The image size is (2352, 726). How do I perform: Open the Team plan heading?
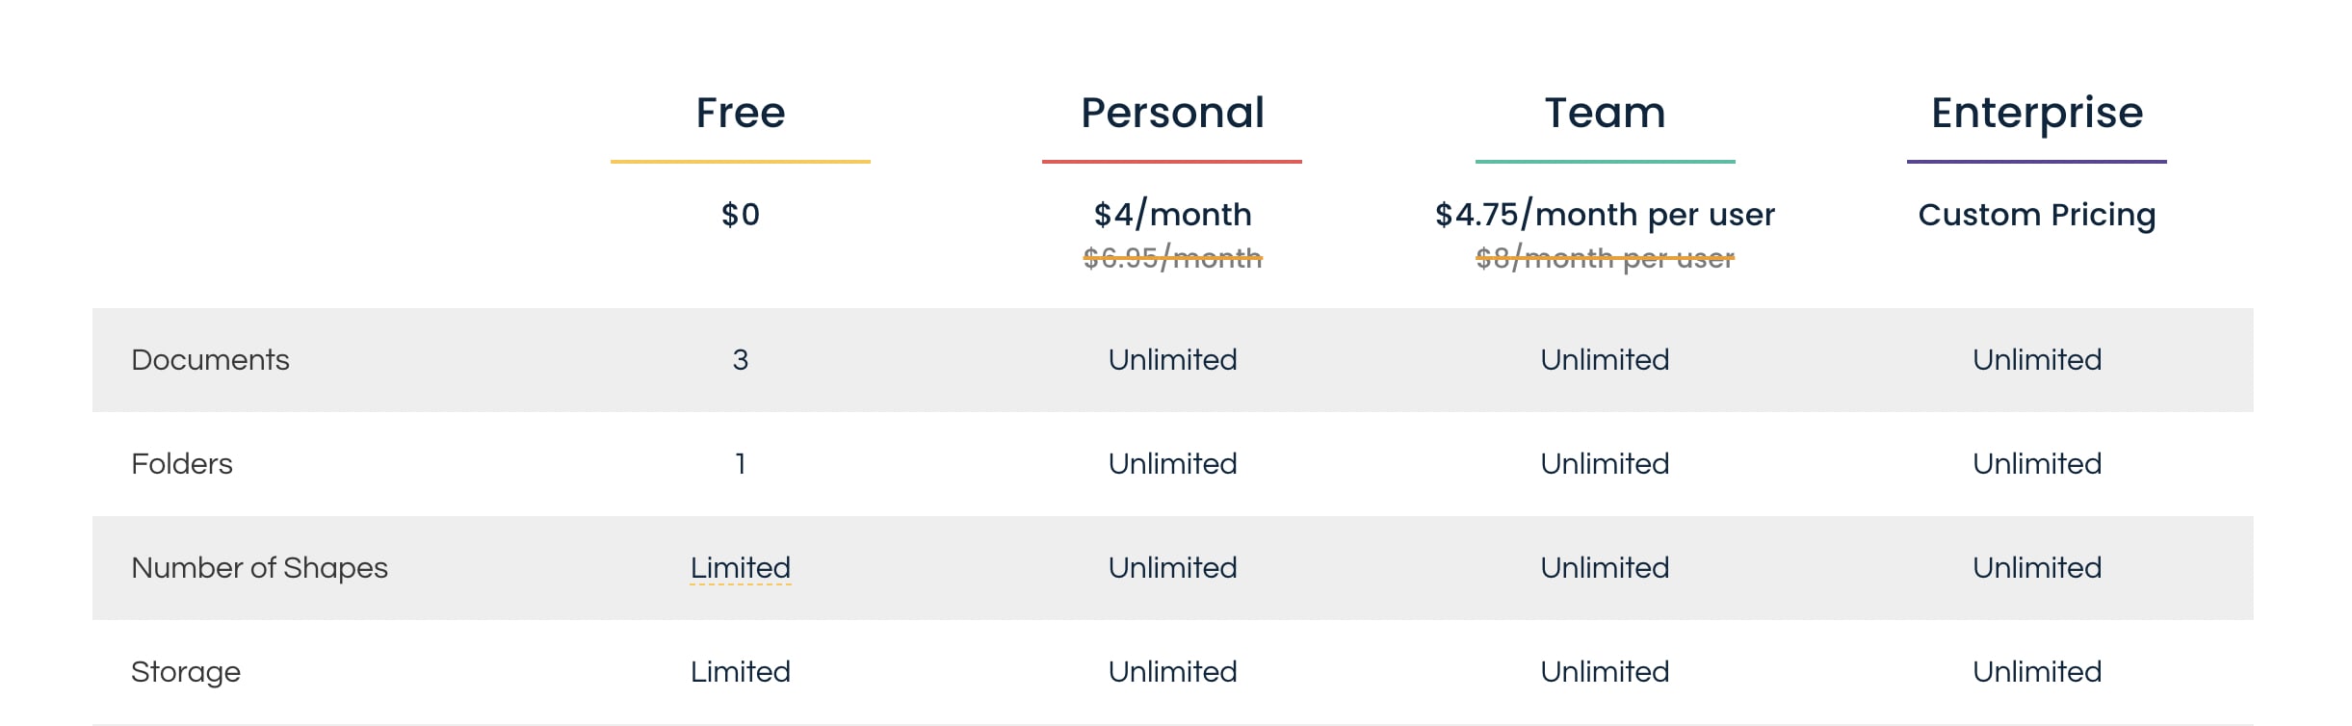point(1605,113)
